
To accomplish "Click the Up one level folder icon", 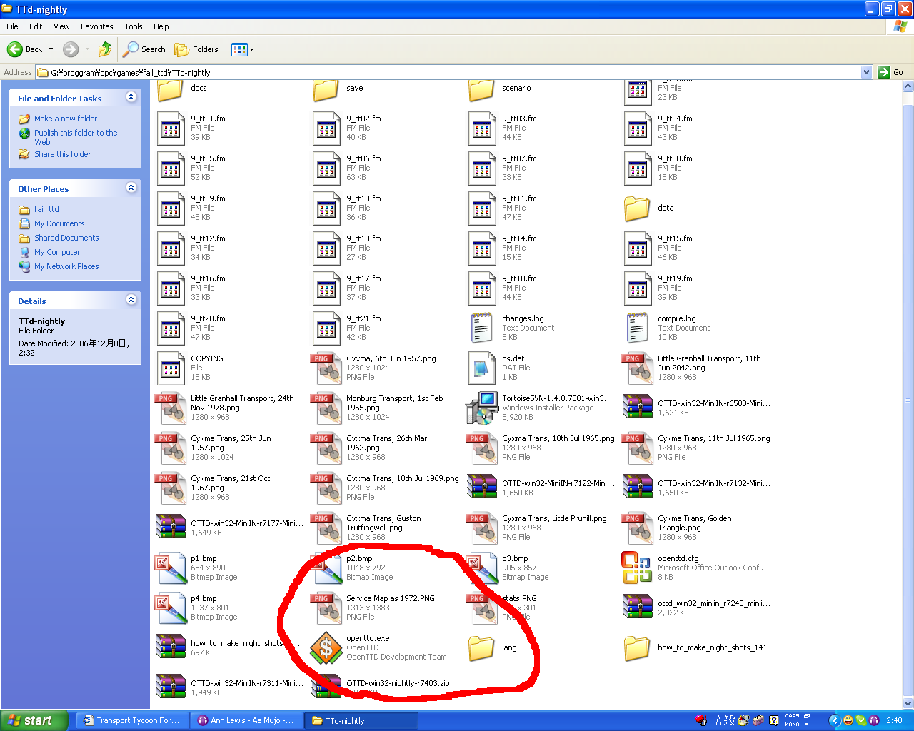I will click(x=105, y=49).
